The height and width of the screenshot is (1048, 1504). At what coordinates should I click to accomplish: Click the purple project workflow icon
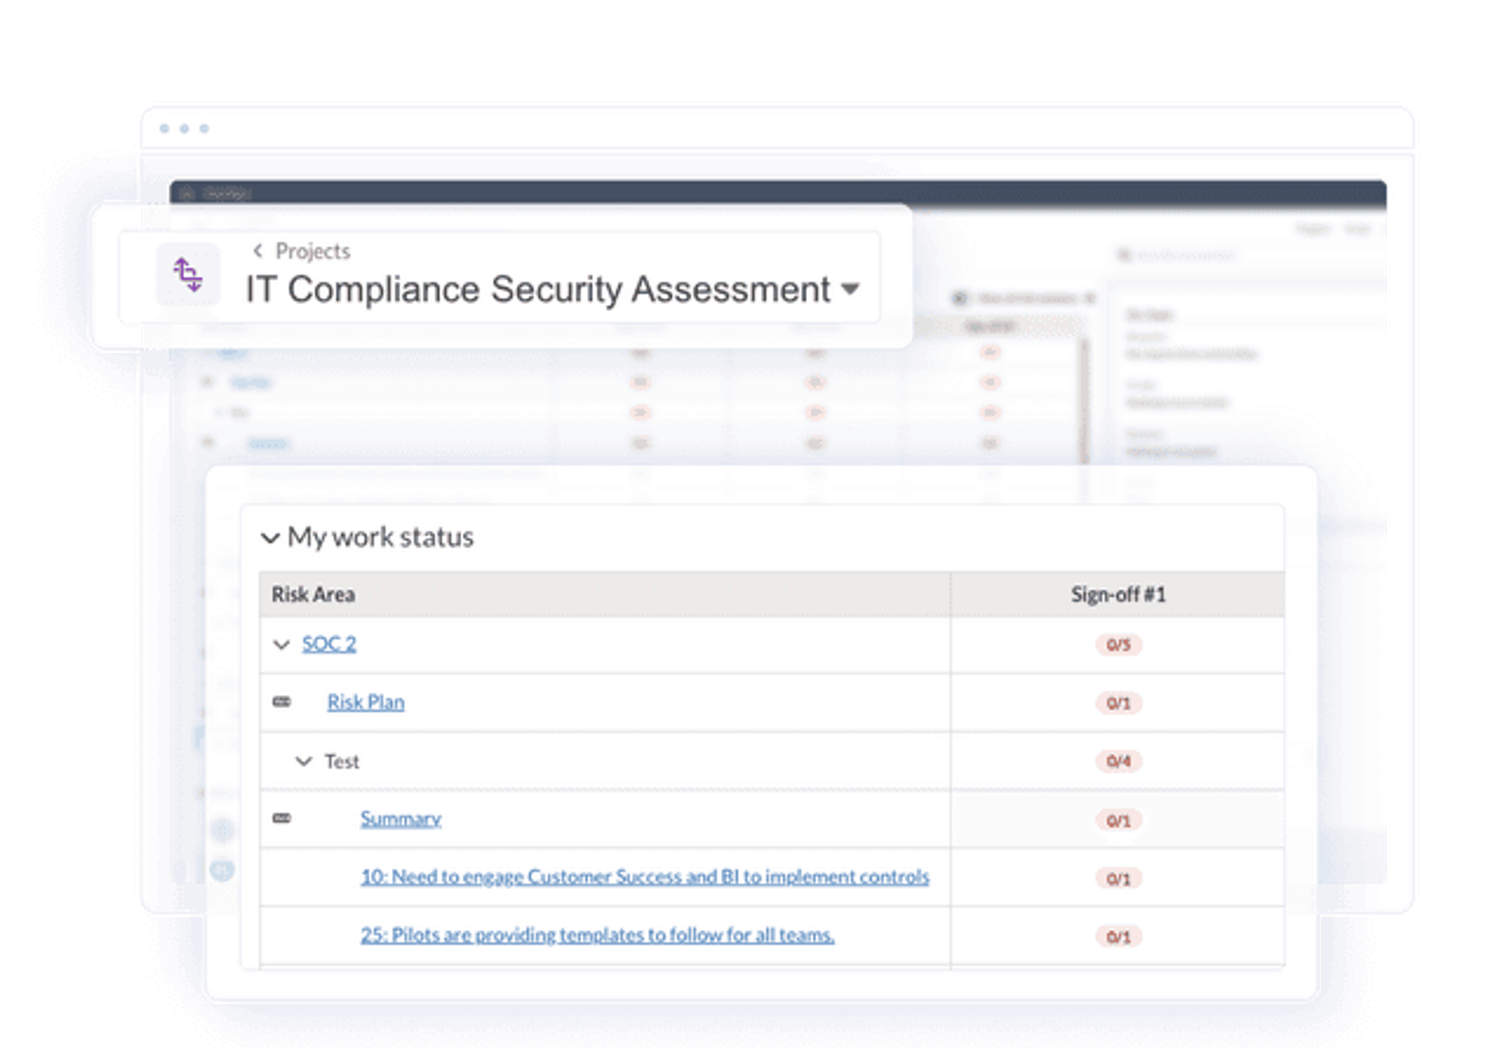click(x=188, y=275)
